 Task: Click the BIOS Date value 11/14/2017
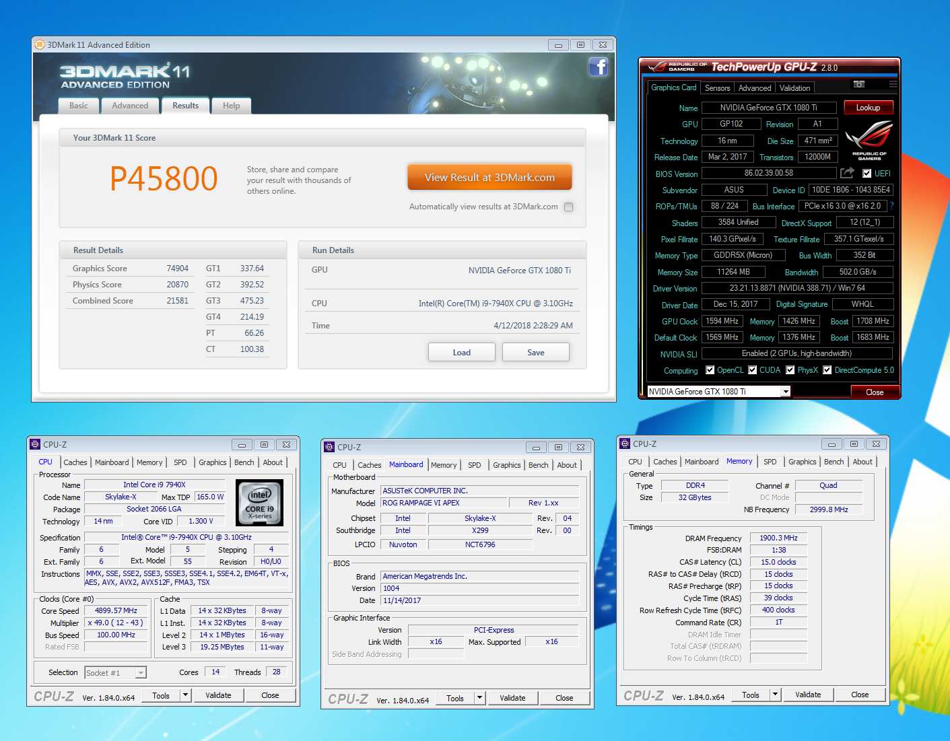[x=480, y=600]
